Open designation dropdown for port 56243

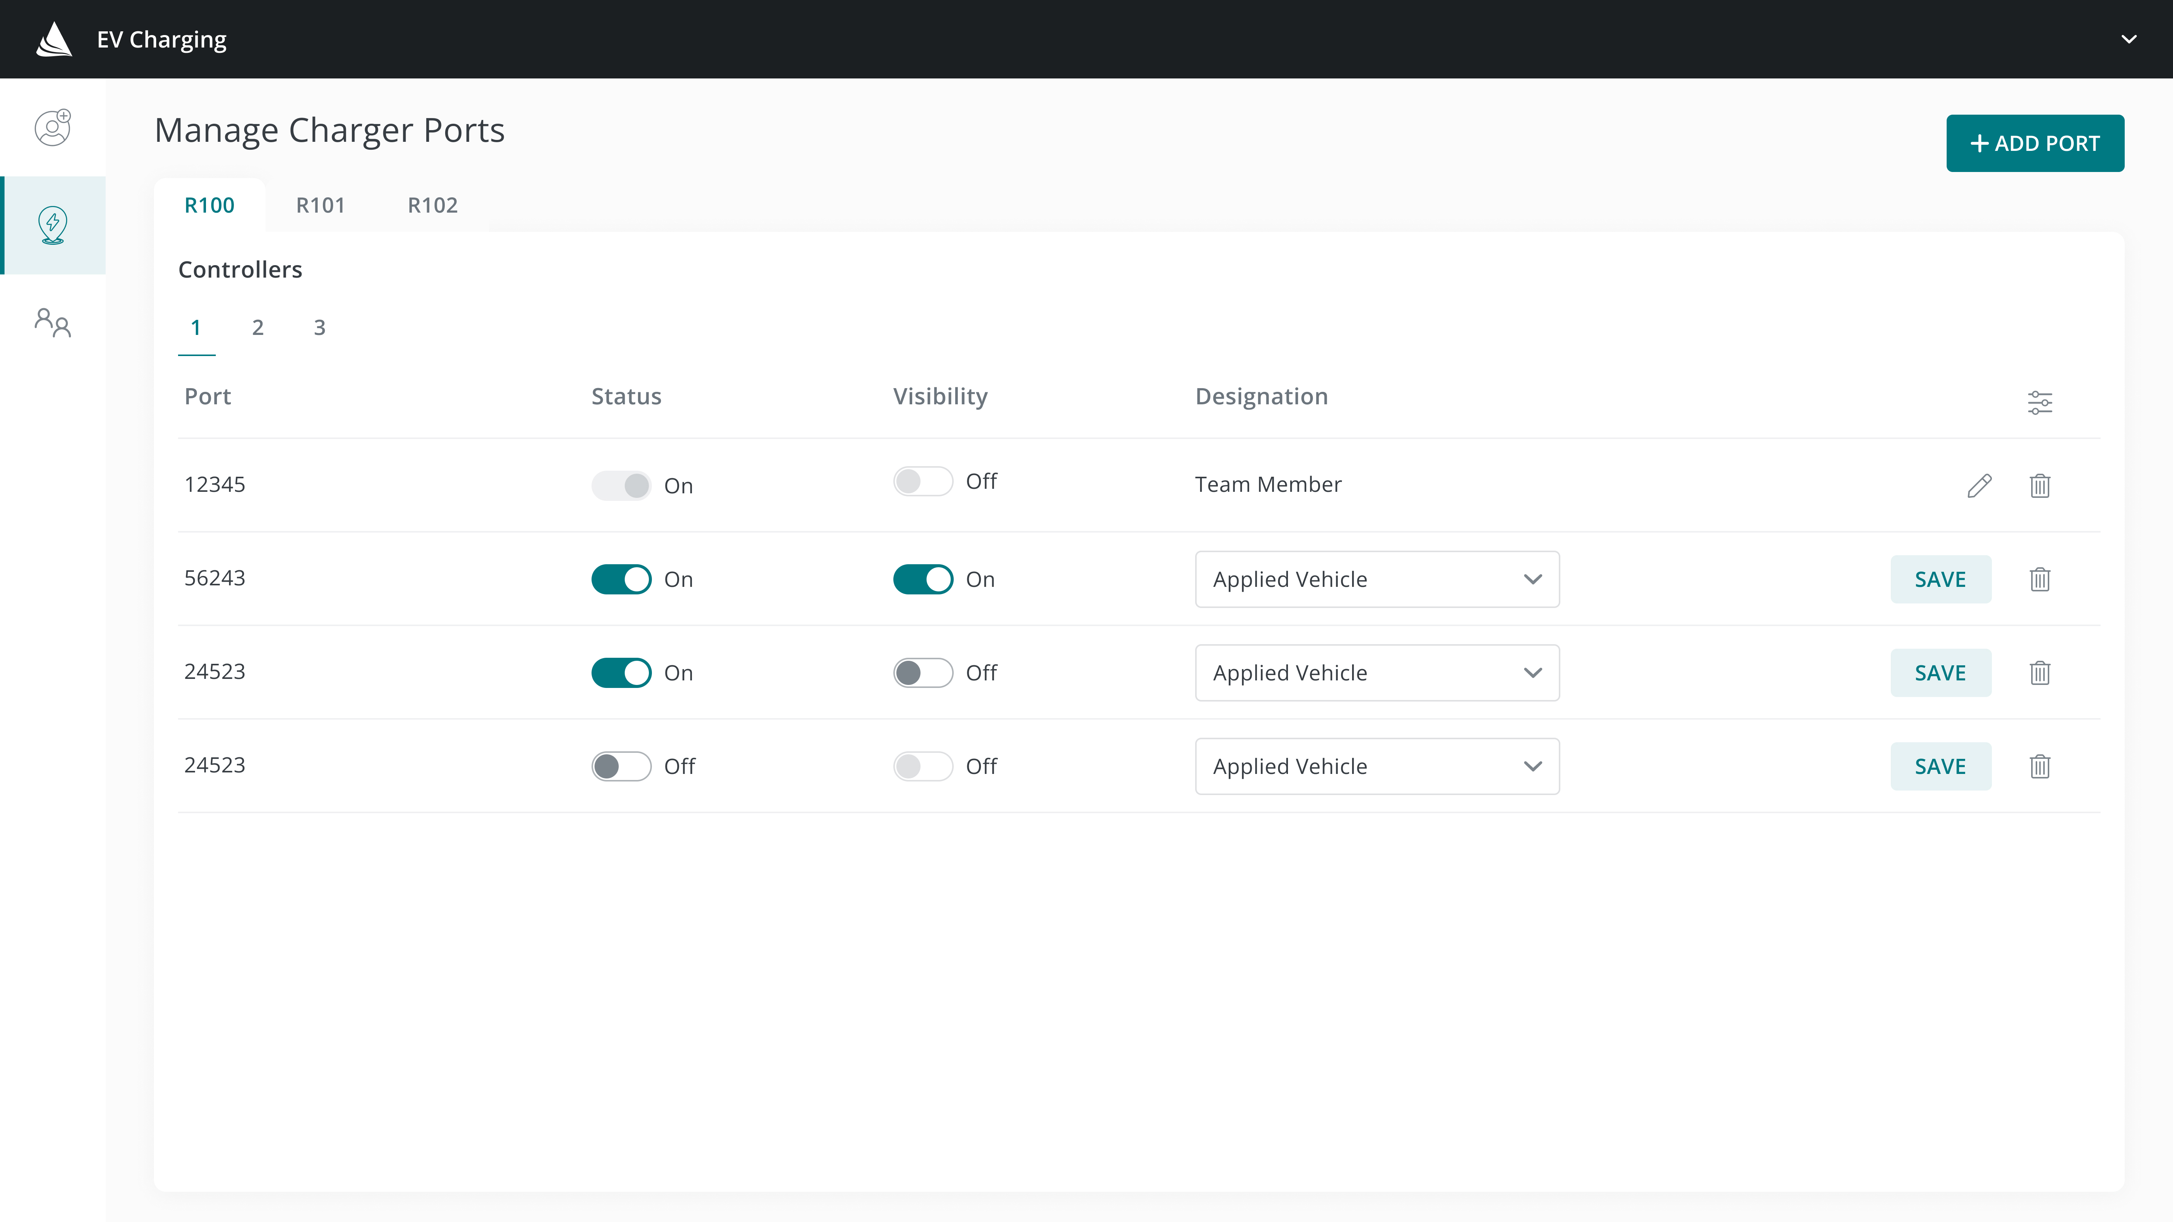click(x=1377, y=579)
